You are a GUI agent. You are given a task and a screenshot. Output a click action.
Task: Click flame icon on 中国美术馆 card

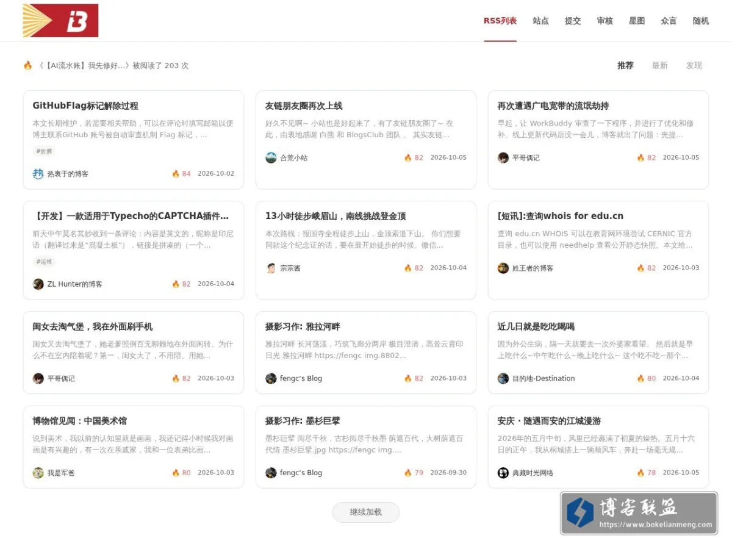click(x=176, y=473)
